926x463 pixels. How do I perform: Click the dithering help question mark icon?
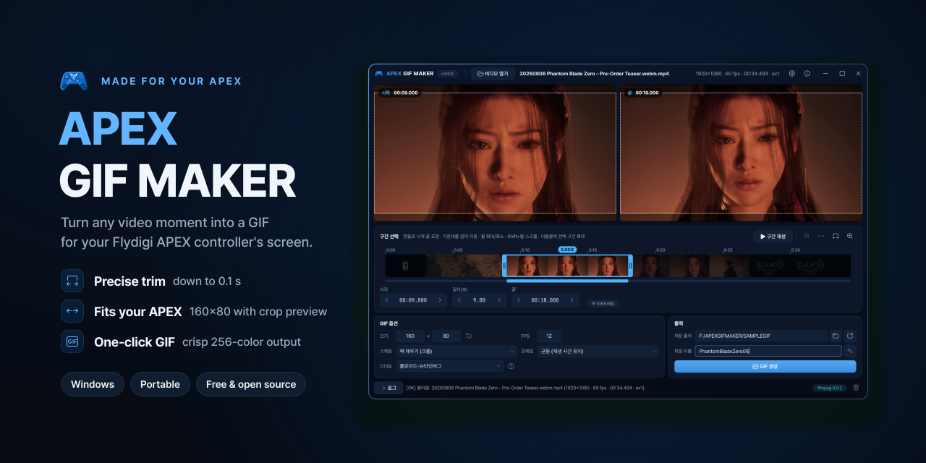pos(511,366)
